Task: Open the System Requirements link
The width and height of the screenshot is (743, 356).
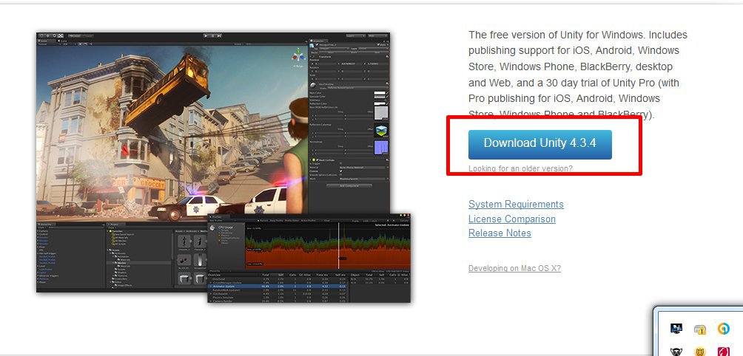Action: pyautogui.click(x=516, y=205)
